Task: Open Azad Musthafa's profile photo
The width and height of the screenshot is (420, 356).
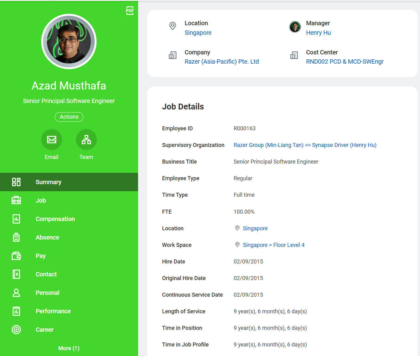Action: pos(69,42)
